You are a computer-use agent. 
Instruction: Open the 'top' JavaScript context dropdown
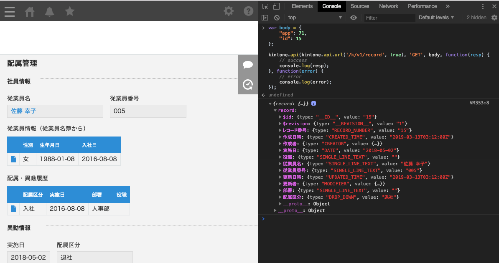pyautogui.click(x=314, y=18)
